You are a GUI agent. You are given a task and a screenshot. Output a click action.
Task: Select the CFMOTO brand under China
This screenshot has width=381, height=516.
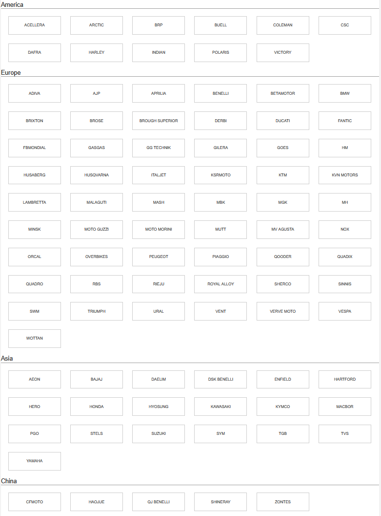35,502
